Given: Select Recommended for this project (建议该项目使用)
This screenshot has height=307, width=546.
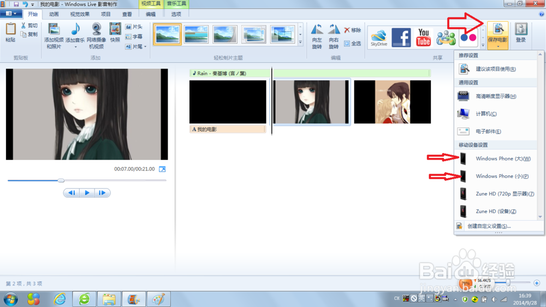Looking at the screenshot, I should 496,69.
